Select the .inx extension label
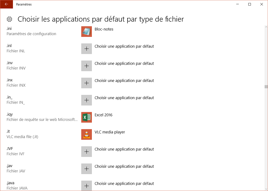The height and width of the screenshot is (191, 268). click(10, 80)
